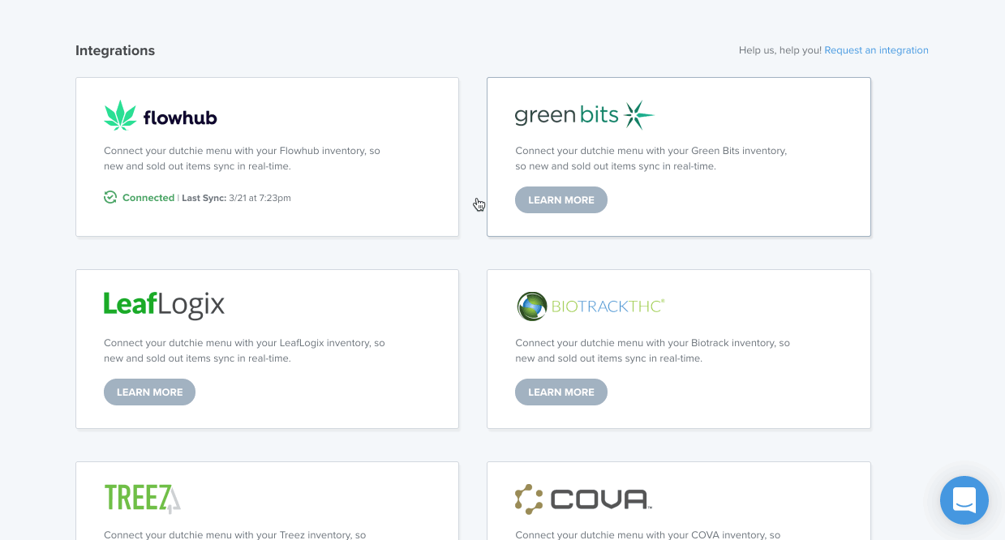The image size is (1005, 540).
Task: Click the Green Bits star logo icon
Action: click(638, 115)
